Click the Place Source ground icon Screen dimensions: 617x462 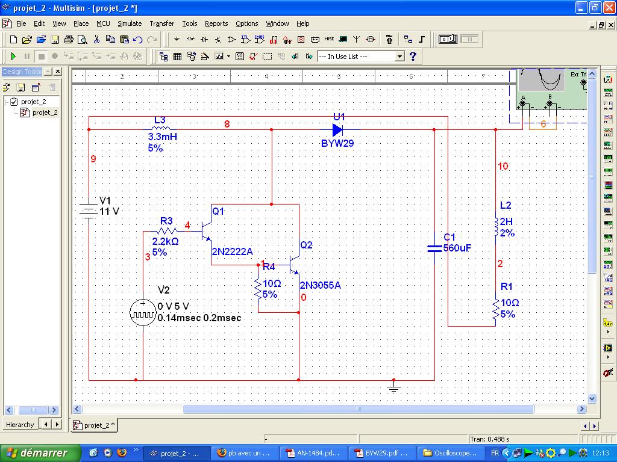pos(177,40)
